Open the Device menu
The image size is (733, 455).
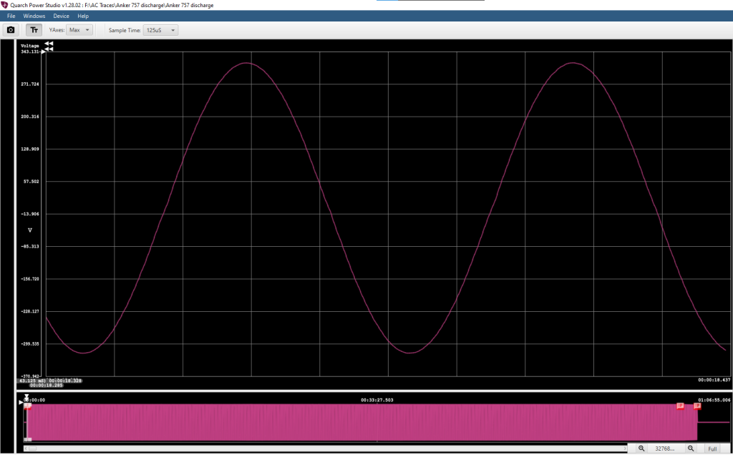[x=61, y=16]
